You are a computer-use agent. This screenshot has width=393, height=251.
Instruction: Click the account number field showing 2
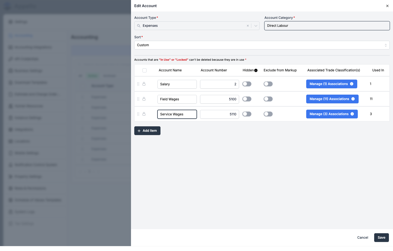tap(219, 84)
